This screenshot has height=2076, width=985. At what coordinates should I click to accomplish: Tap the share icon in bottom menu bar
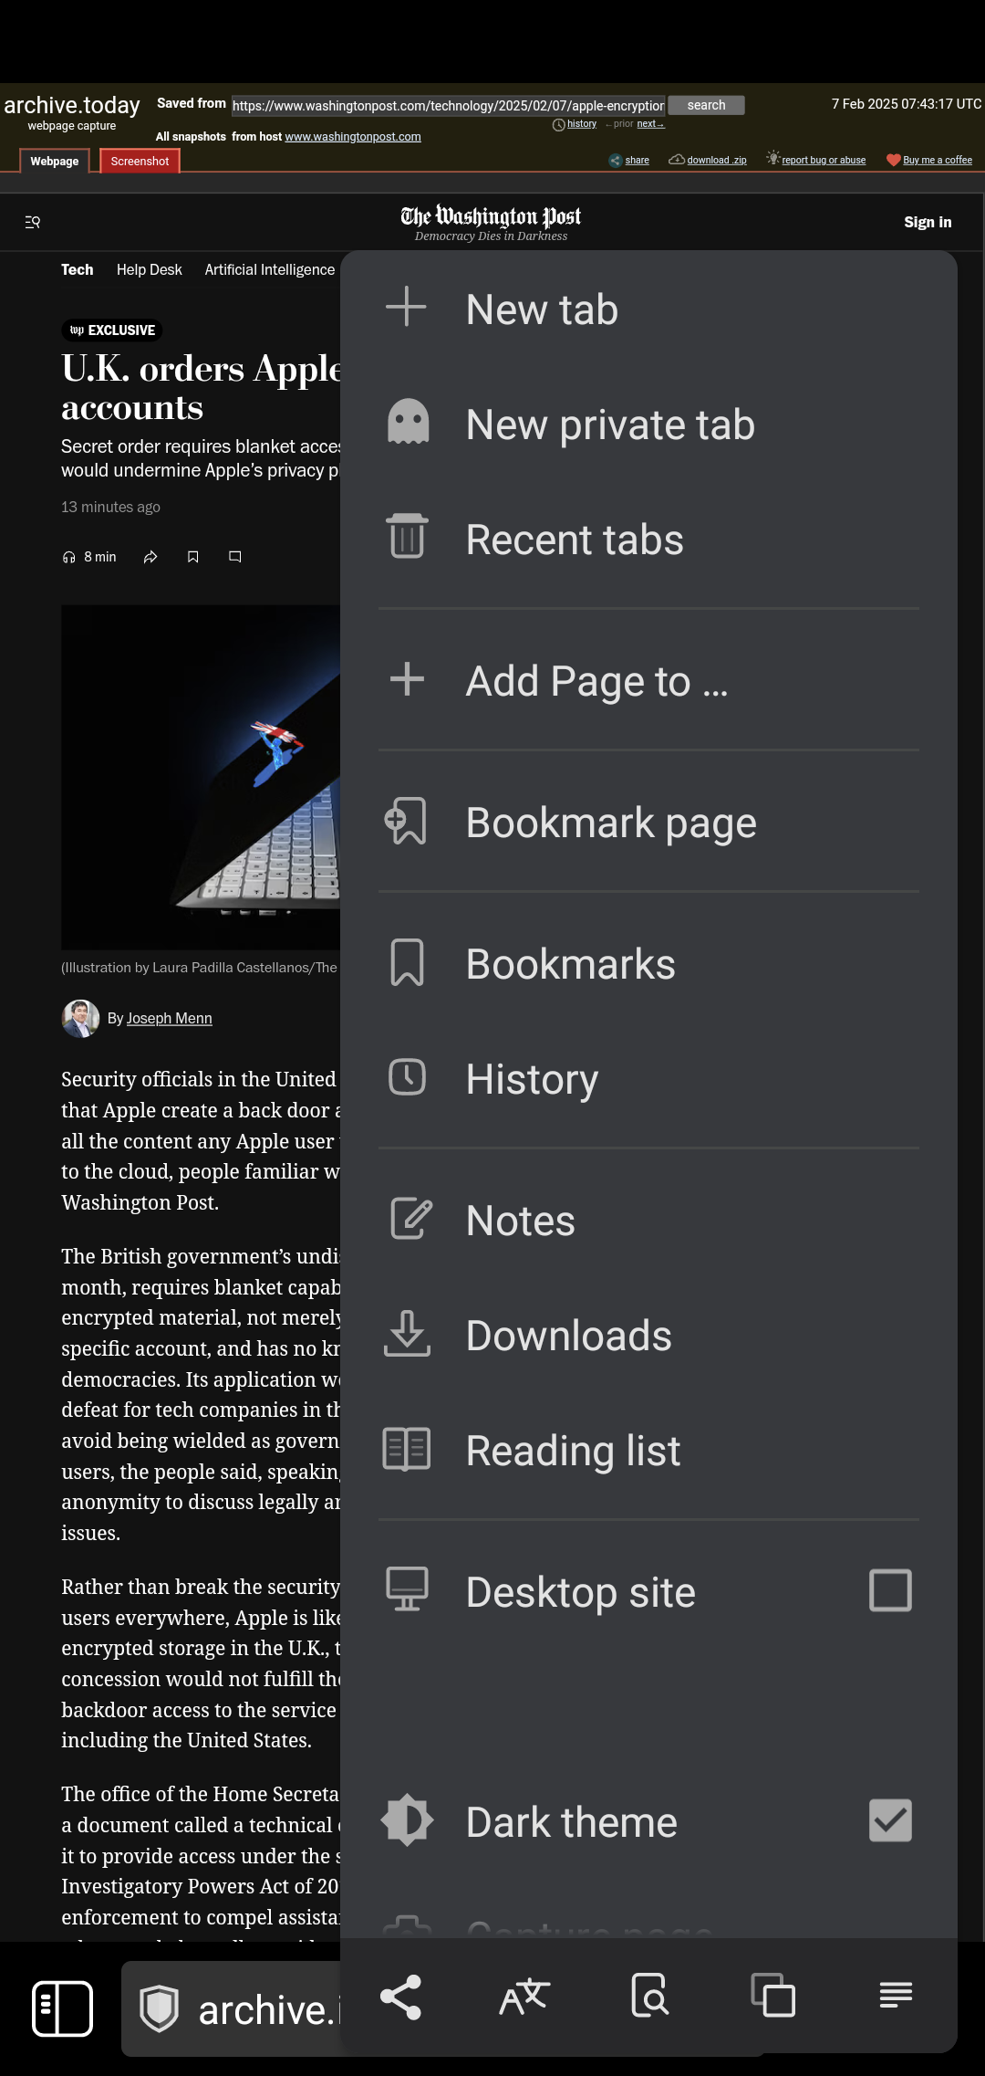(401, 1997)
